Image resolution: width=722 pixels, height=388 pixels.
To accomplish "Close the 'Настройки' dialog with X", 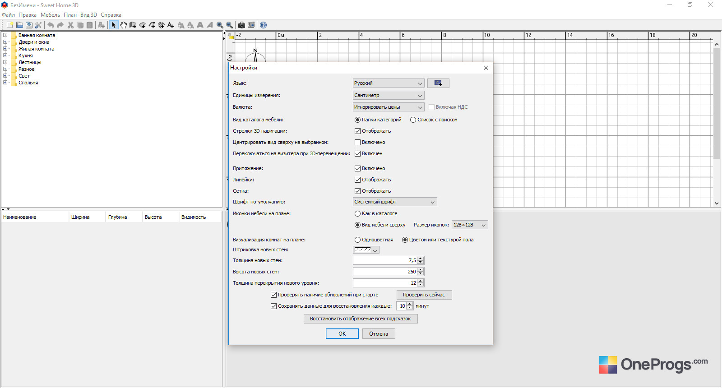I will tap(486, 68).
